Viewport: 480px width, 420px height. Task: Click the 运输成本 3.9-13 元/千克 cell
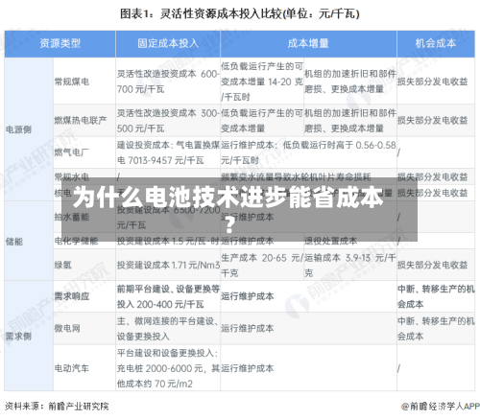point(350,265)
